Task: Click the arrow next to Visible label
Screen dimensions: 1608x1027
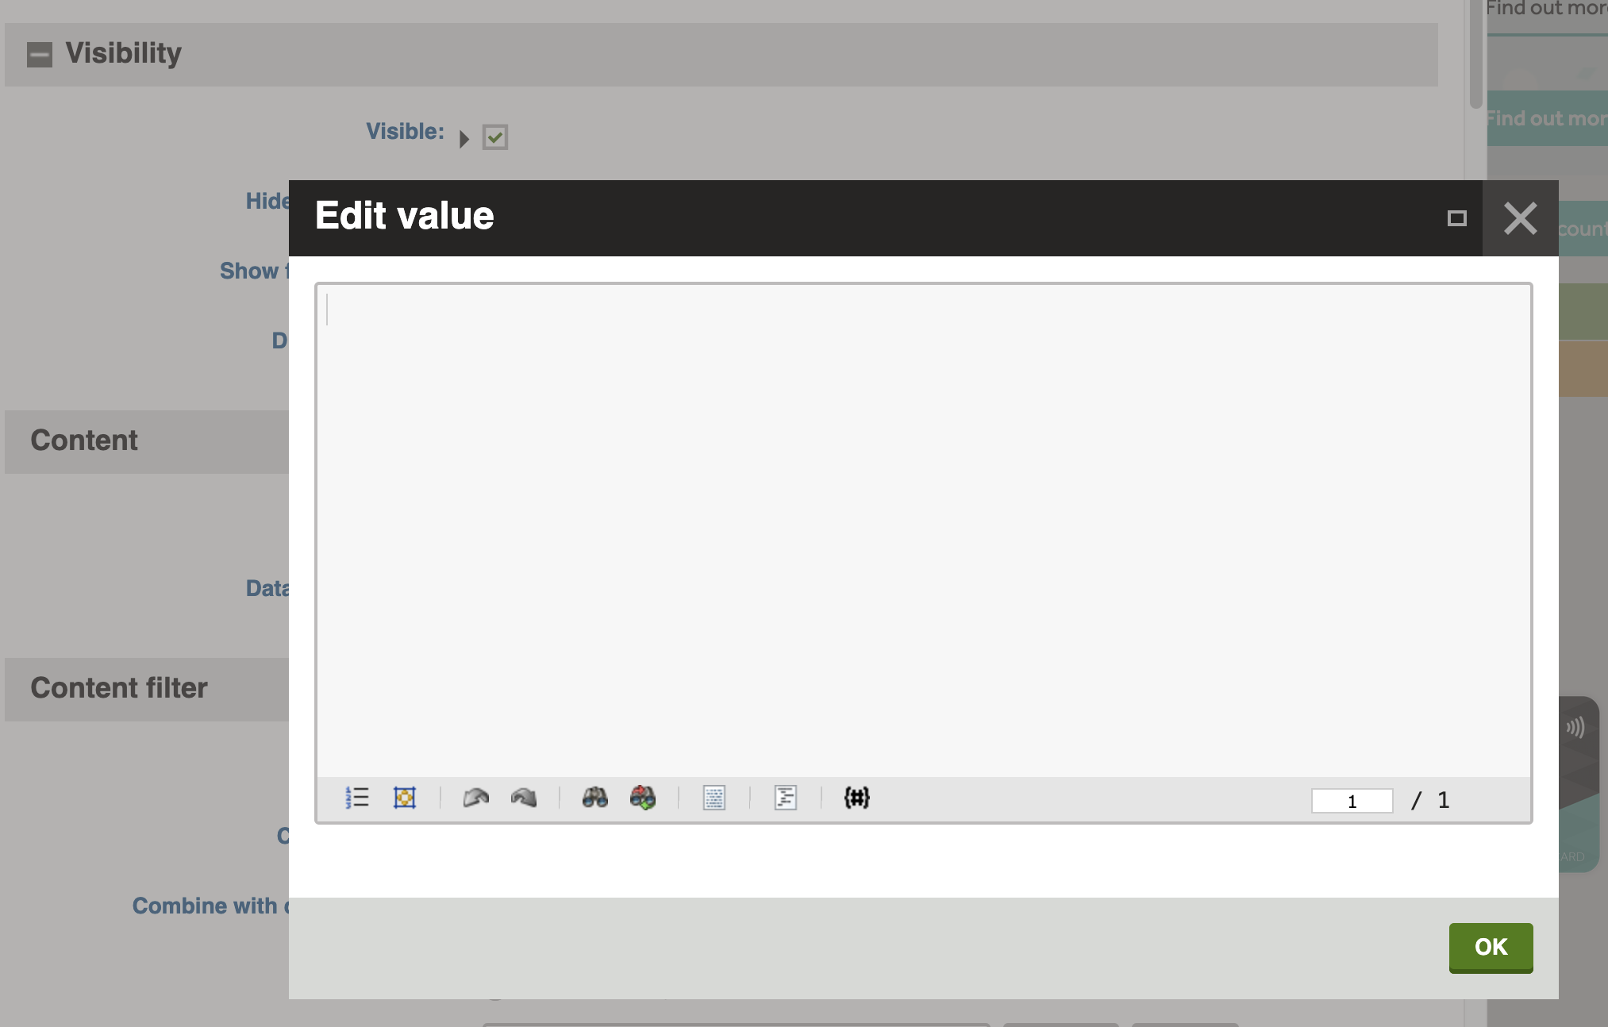Action: 464,139
